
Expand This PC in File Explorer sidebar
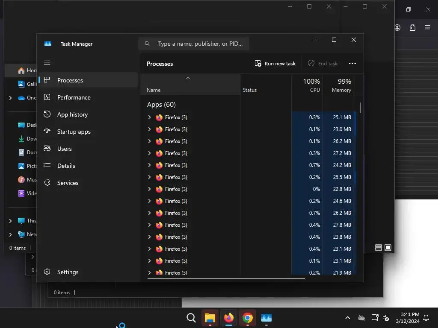[x=10, y=221]
